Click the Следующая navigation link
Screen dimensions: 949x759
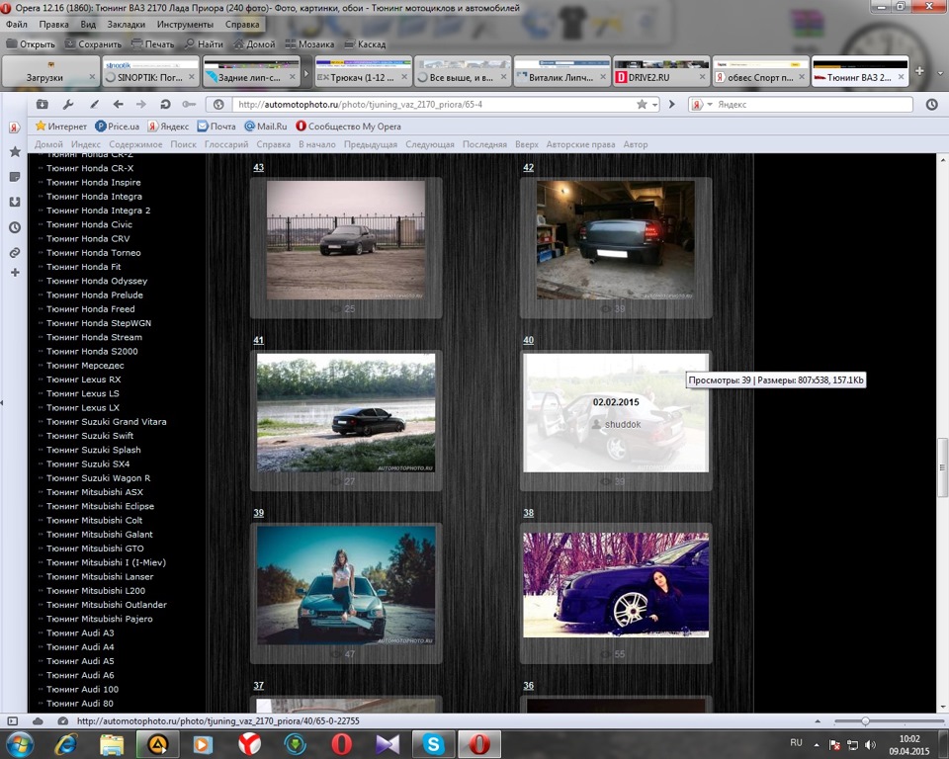pos(430,144)
